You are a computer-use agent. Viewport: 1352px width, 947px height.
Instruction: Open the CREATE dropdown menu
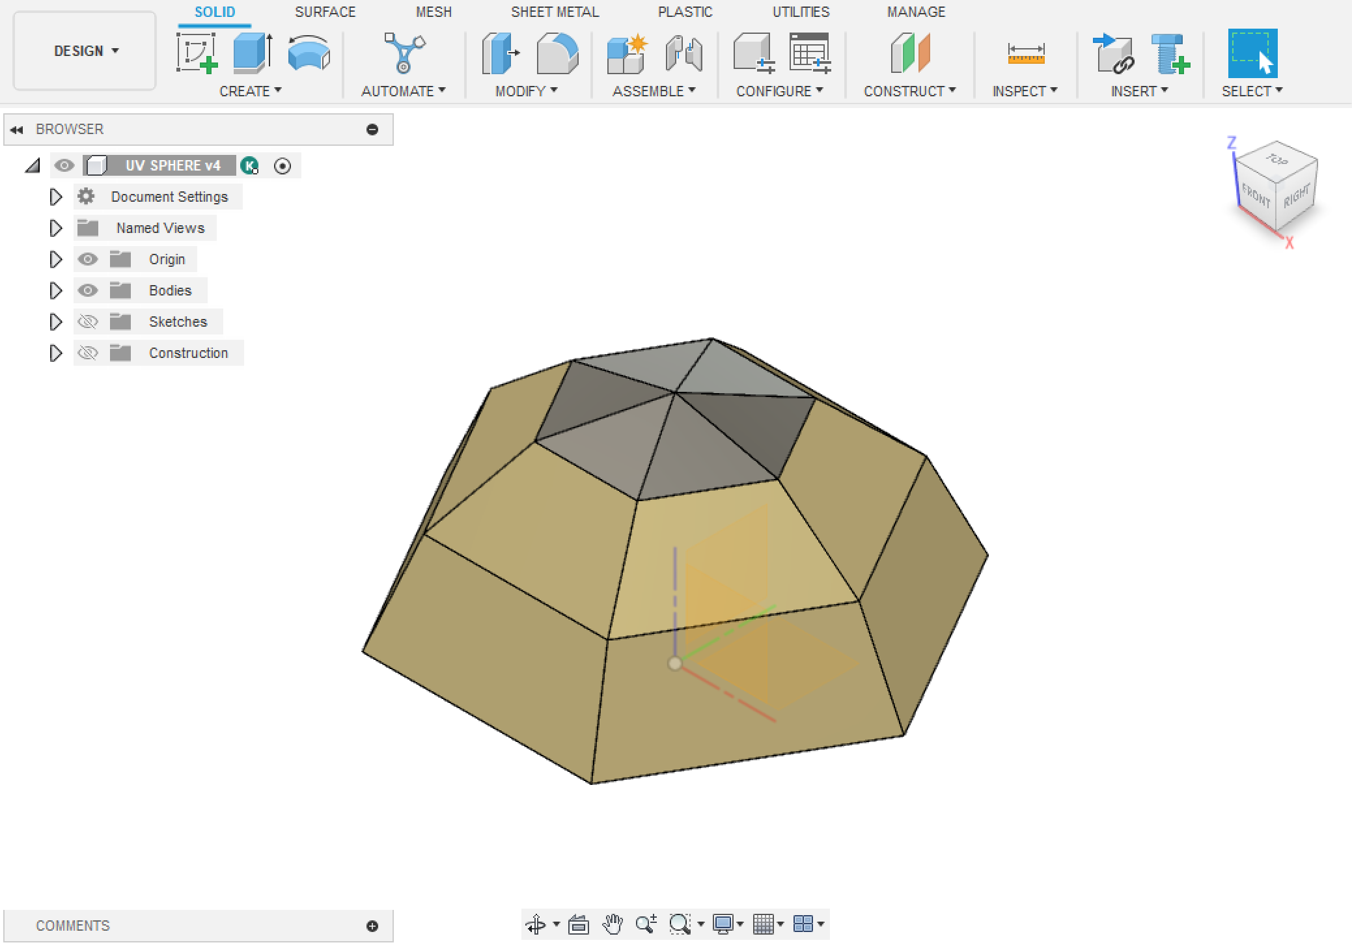(250, 91)
